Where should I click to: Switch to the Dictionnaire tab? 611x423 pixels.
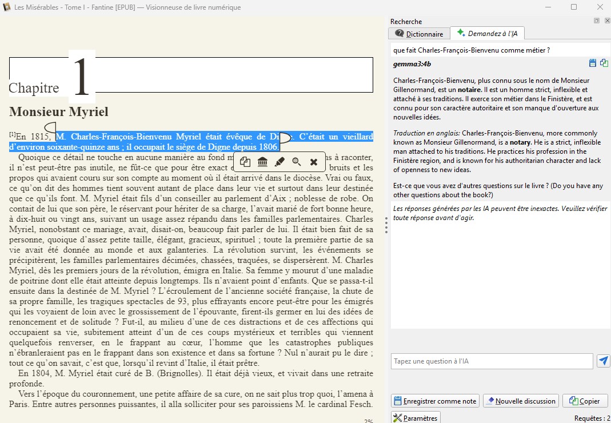coord(420,34)
